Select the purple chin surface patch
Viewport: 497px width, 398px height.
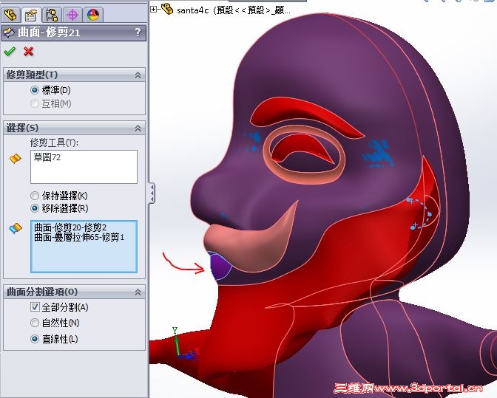[220, 266]
